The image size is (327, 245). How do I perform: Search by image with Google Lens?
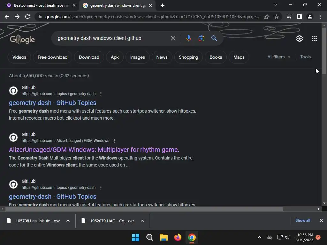(201, 38)
